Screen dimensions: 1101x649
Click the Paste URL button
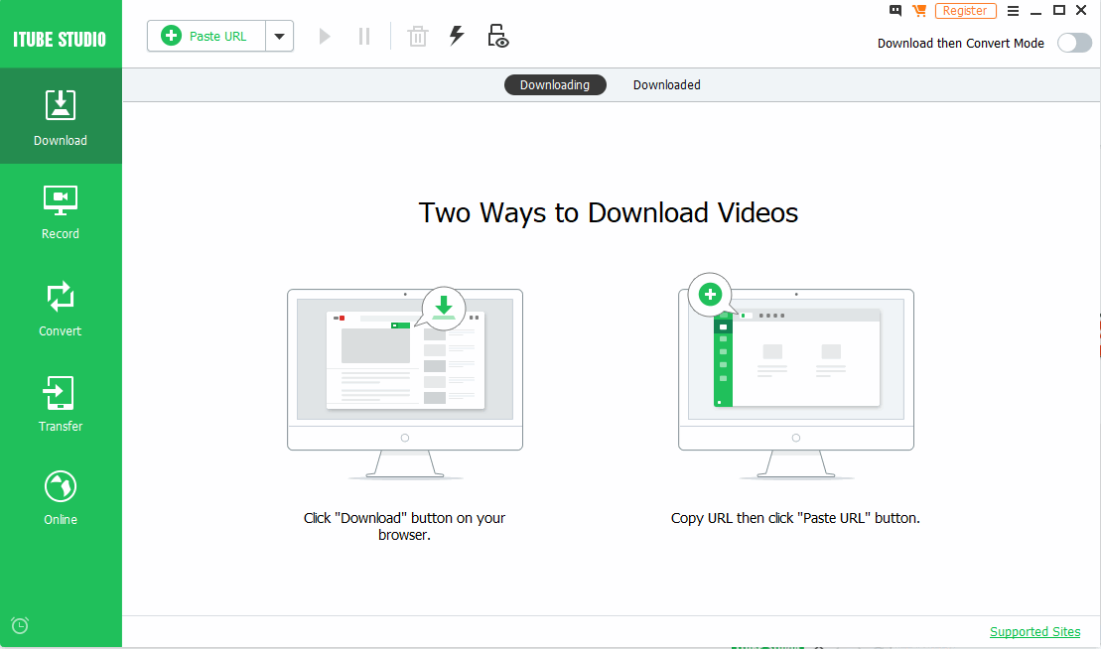206,36
